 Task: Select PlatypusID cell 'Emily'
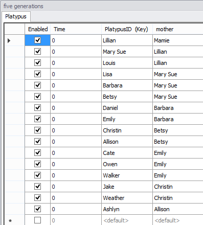tap(127, 119)
